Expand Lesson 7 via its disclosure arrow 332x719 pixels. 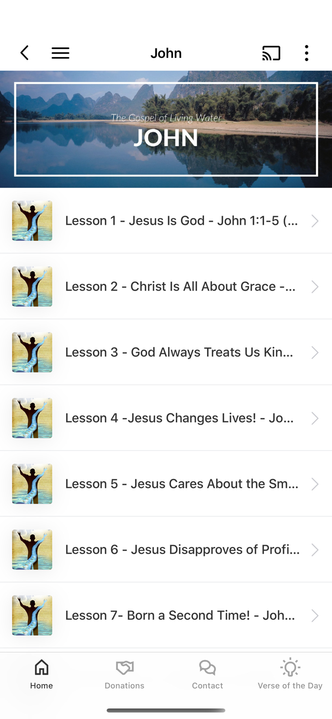coord(315,615)
